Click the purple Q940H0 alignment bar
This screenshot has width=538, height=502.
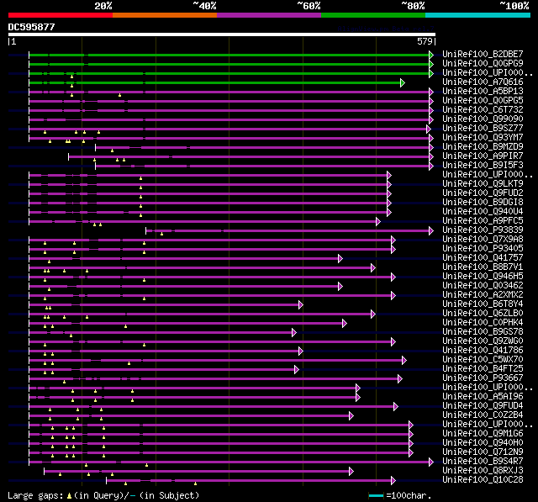[x=219, y=444]
